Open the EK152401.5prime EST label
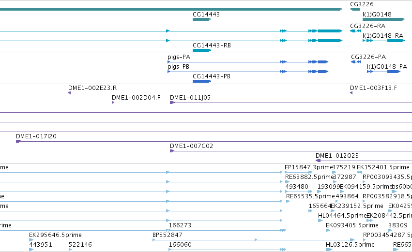 click(x=383, y=167)
